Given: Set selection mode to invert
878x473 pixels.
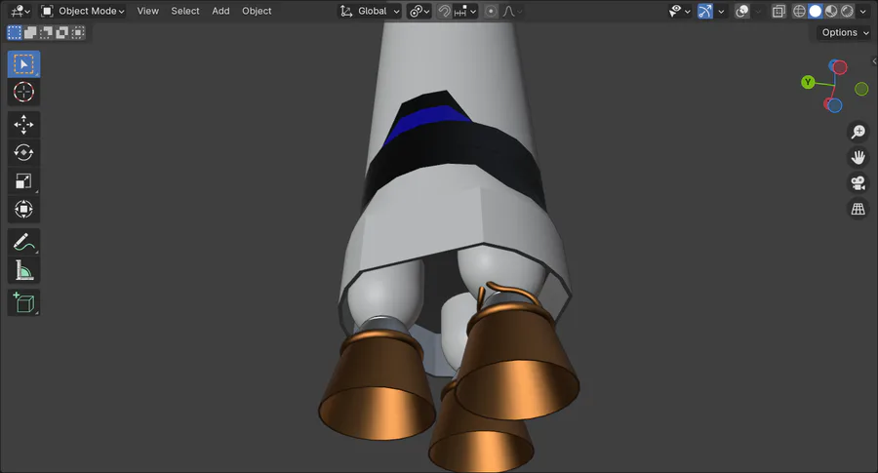Looking at the screenshot, I should (61, 32).
